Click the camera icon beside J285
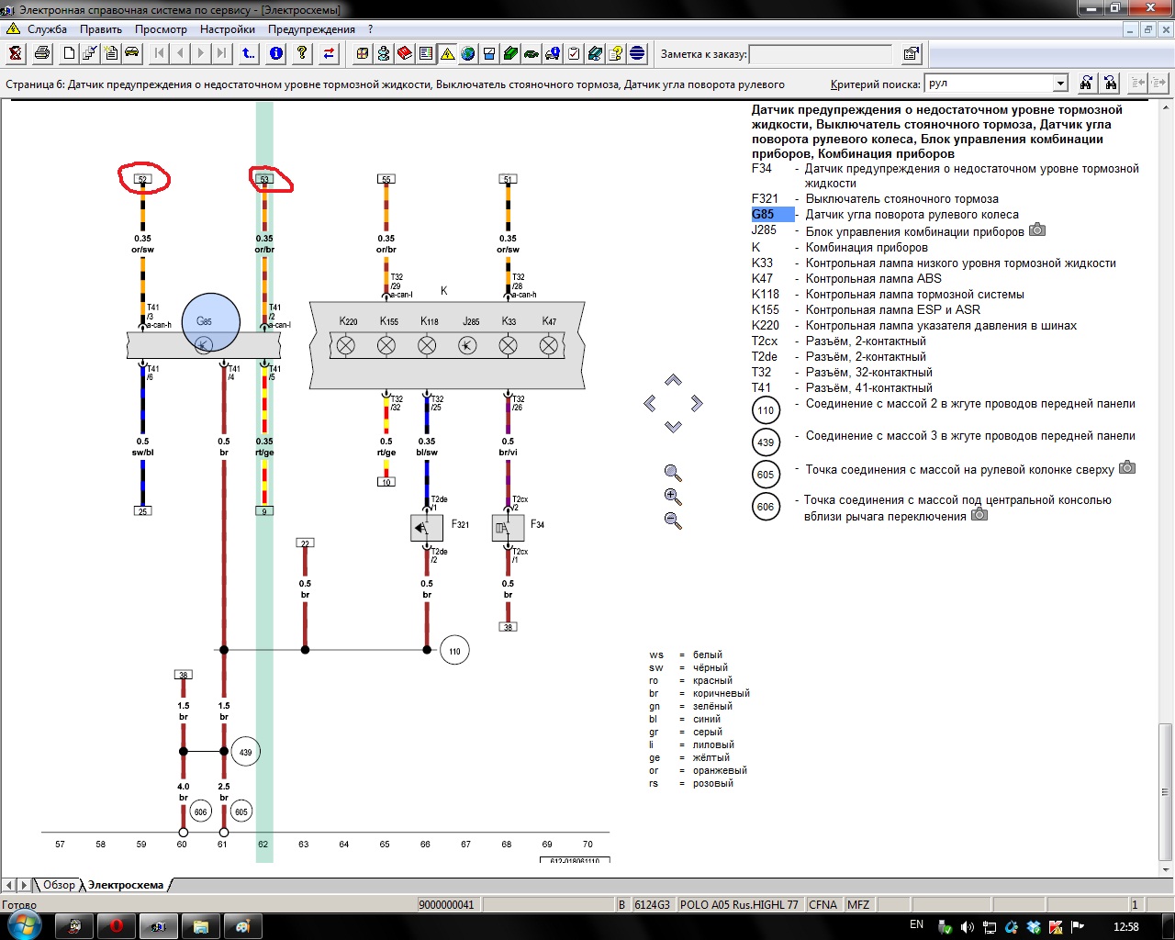This screenshot has height=940, width=1175. pos(1036,229)
